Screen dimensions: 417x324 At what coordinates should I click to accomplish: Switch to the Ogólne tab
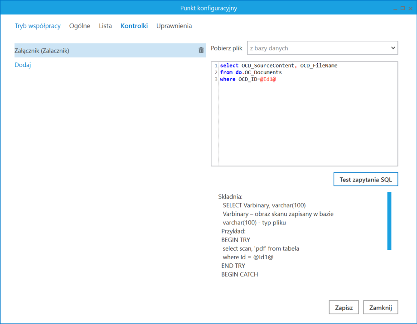80,26
